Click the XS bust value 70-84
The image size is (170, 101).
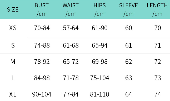tap(42, 28)
